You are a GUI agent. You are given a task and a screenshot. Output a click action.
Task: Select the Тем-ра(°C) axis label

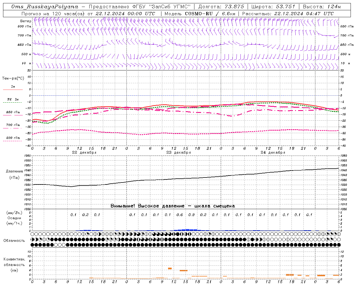tap(13, 78)
